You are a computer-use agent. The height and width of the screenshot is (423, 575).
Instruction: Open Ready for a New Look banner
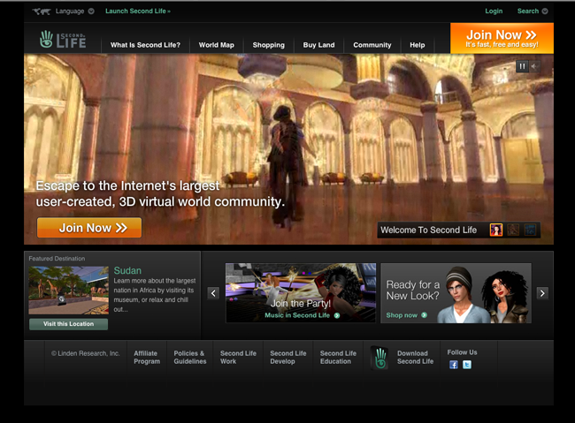pos(456,293)
